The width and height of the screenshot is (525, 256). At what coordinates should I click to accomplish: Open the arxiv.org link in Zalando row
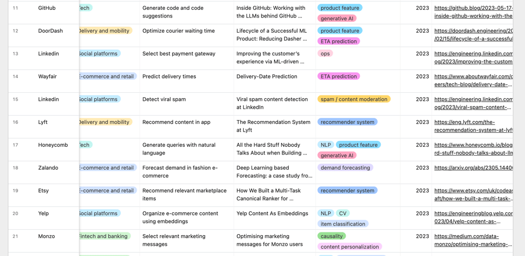point(473,168)
